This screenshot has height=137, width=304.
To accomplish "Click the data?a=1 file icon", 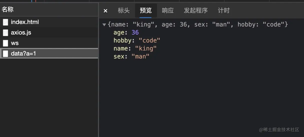I will point(5,53).
